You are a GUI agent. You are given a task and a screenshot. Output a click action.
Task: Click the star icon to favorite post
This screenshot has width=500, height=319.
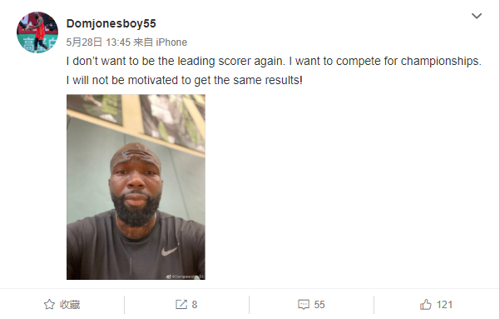[x=49, y=304]
